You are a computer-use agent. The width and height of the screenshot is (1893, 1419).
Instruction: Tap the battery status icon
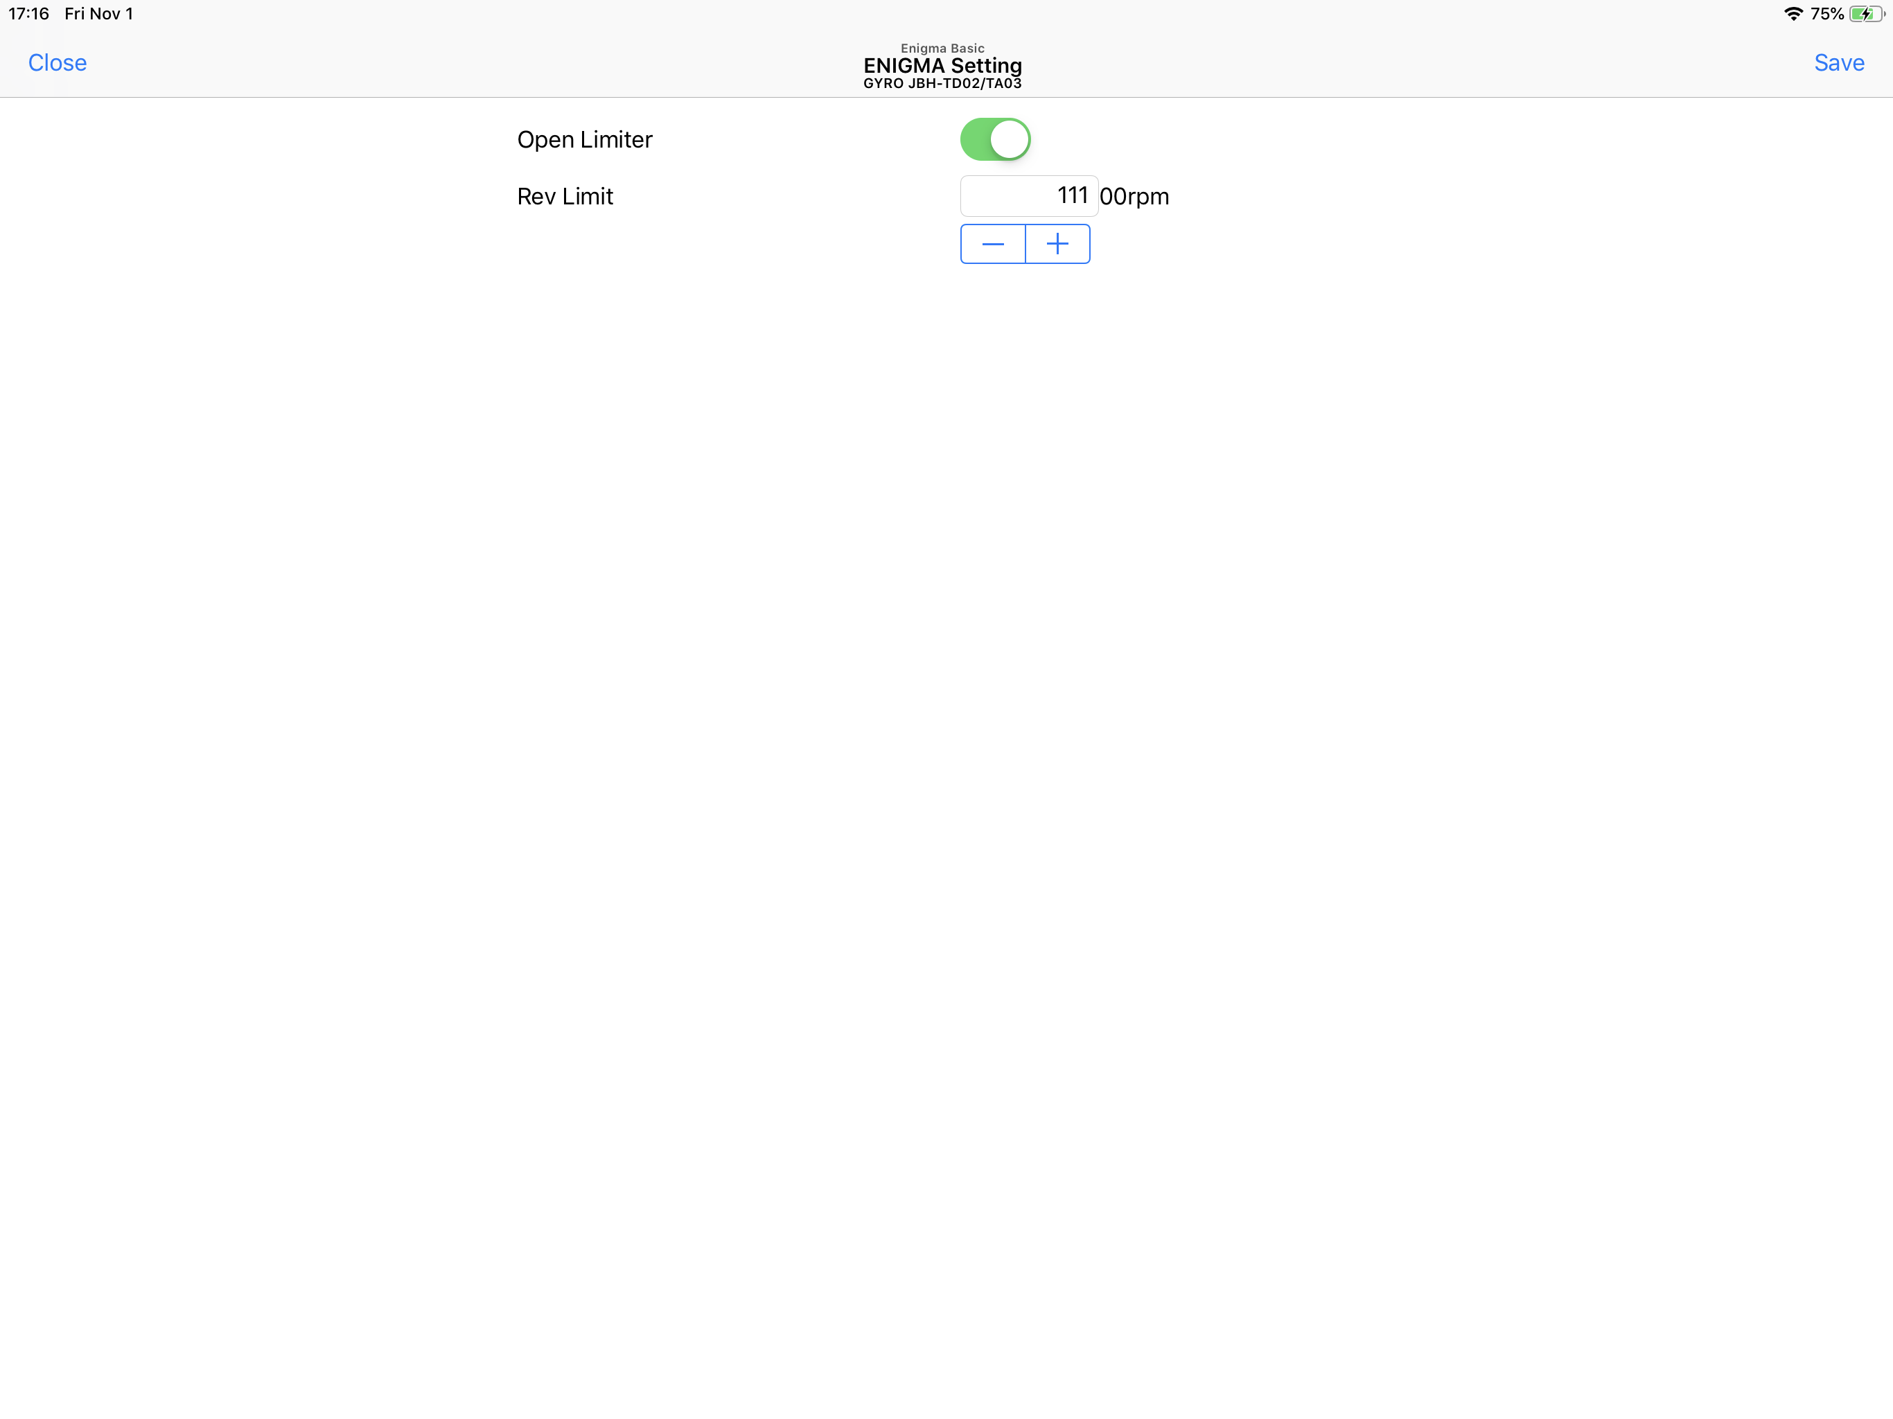1867,14
